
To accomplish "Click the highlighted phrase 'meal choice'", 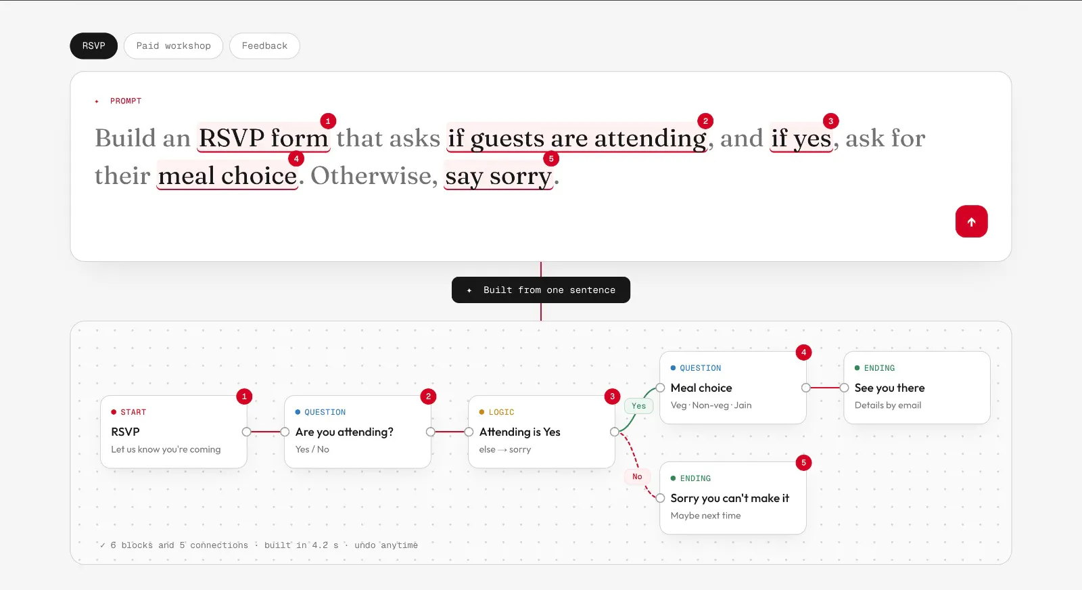I will click(227, 176).
